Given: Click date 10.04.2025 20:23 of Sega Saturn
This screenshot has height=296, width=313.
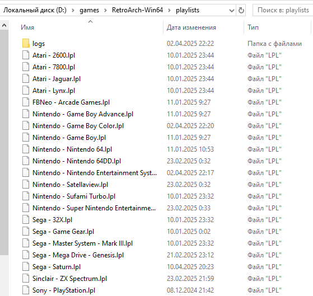Looking at the screenshot, I should click(x=190, y=267).
